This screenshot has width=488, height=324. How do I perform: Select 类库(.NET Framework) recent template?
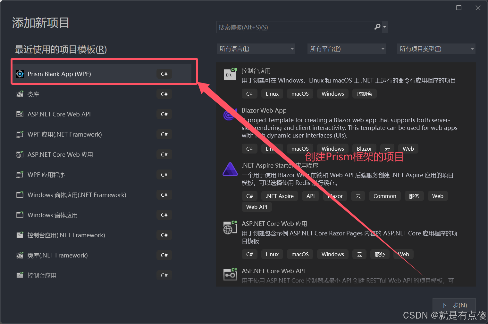pos(102,255)
